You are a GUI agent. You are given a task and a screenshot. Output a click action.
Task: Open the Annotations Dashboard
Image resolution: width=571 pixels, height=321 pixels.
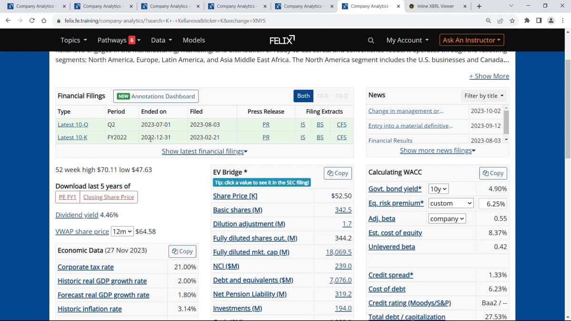pos(156,96)
